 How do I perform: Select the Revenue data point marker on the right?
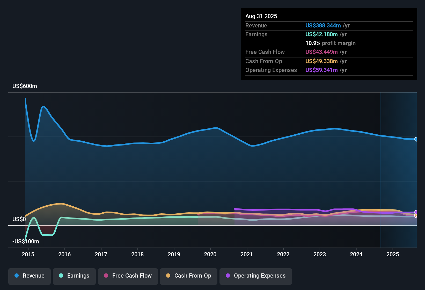416,139
